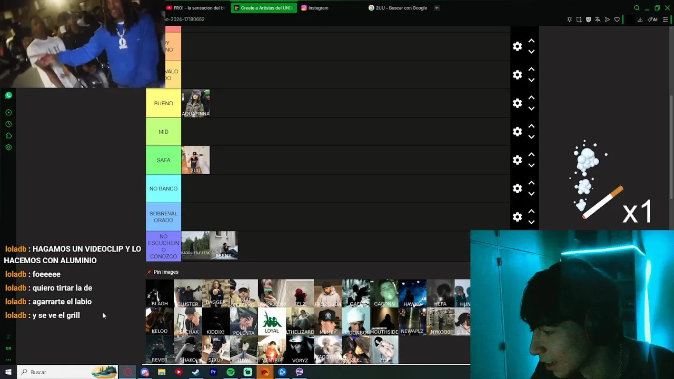The image size is (674, 379).
Task: Move SOBREVALORADO row up
Action: click(531, 211)
